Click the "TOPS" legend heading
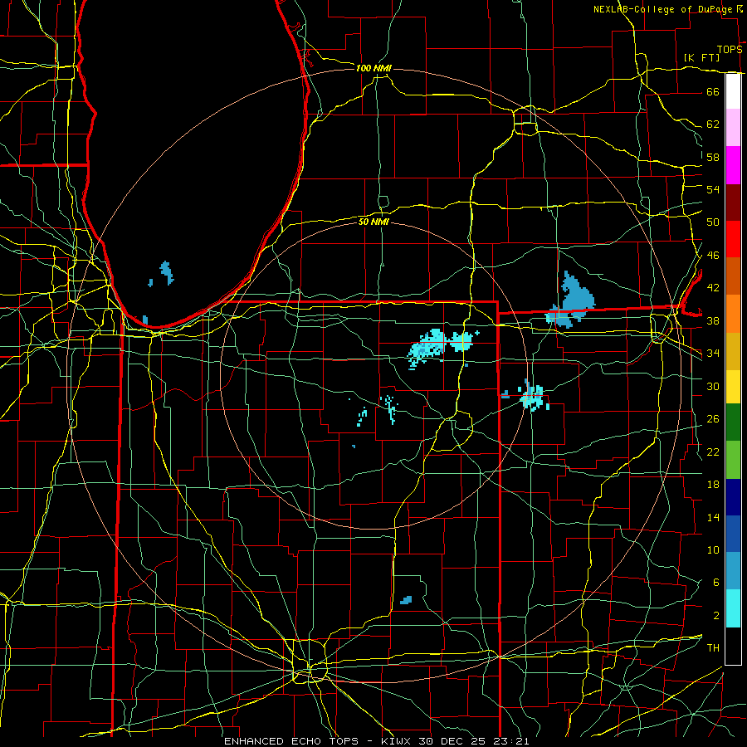This screenshot has height=747, width=747. click(730, 49)
